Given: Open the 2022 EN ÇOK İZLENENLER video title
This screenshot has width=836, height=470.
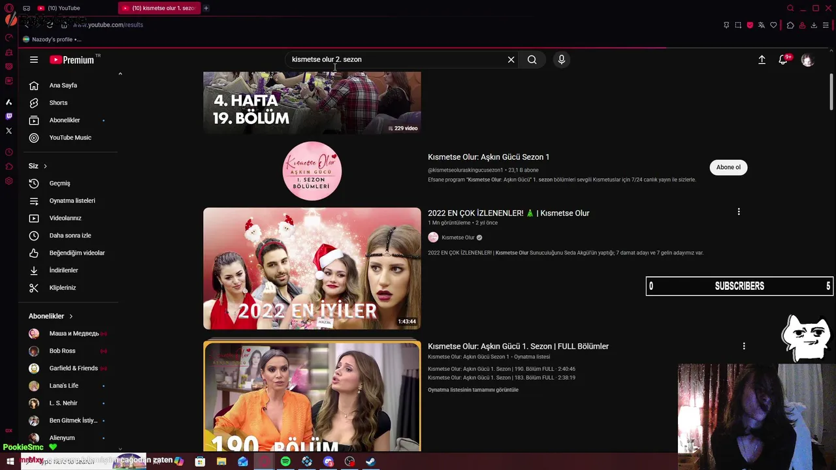Looking at the screenshot, I should pos(509,213).
